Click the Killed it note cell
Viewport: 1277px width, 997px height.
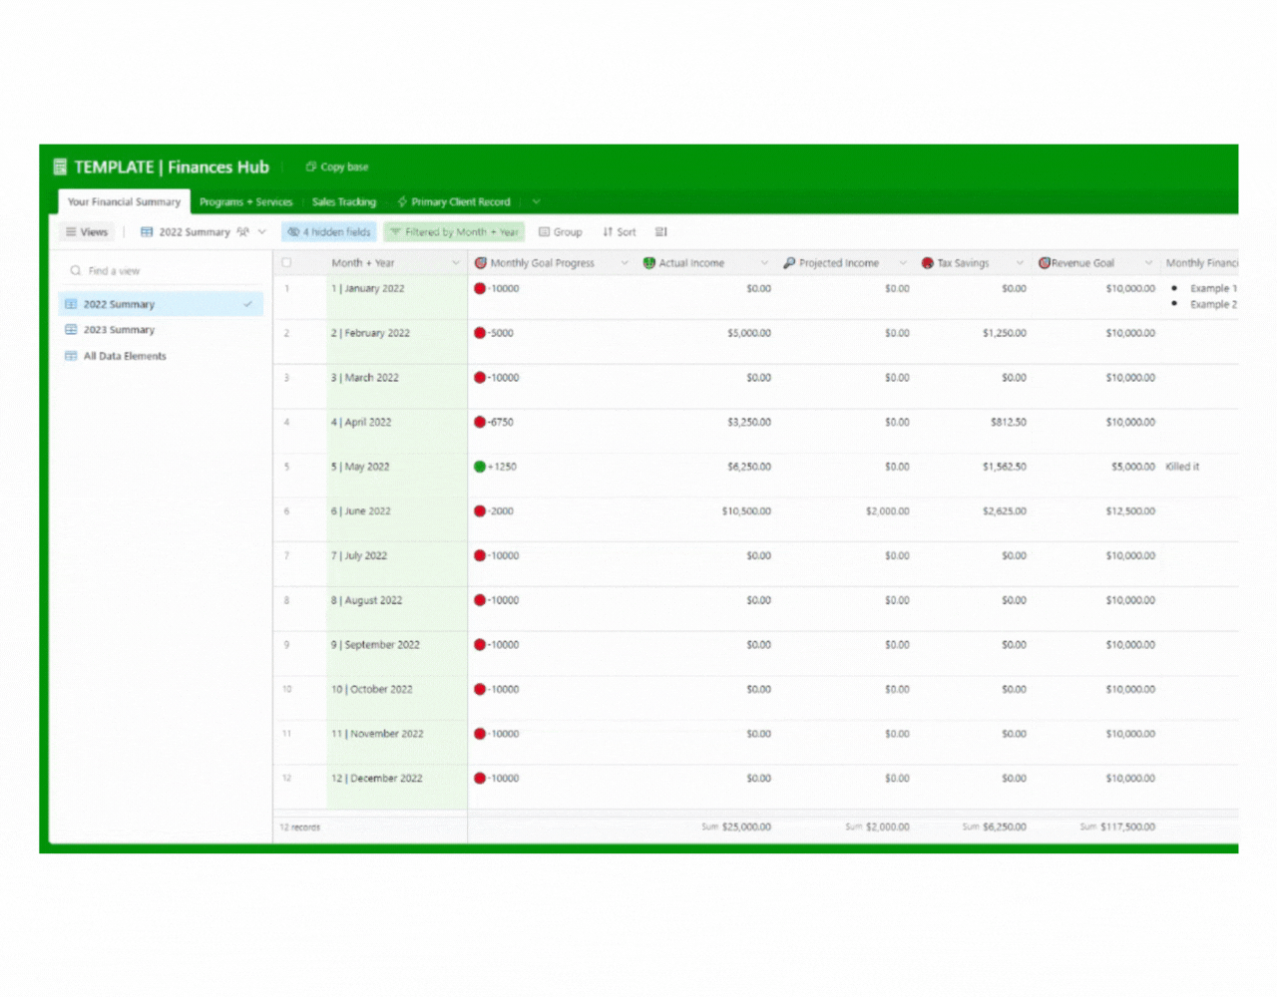click(x=1182, y=467)
